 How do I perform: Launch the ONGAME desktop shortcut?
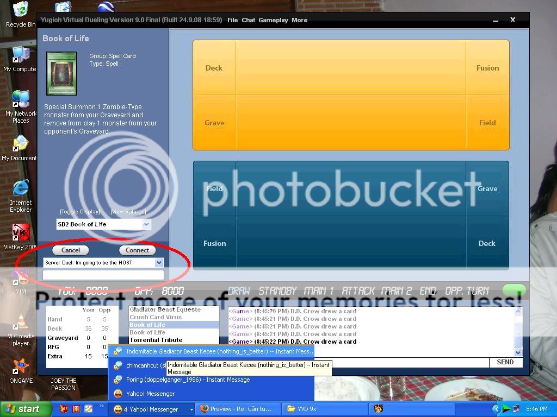coord(21,370)
